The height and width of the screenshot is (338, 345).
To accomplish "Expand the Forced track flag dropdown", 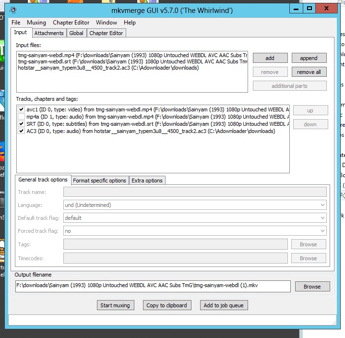I will [322, 231].
